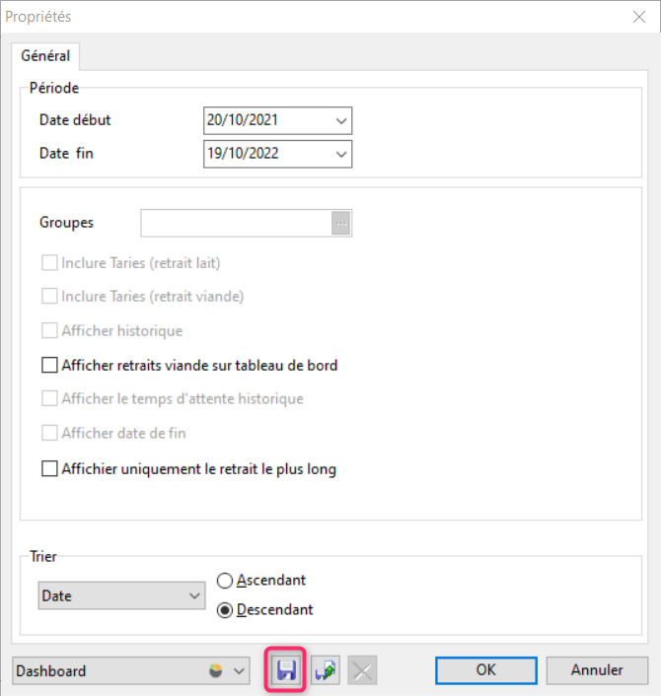
Task: Open the Date début date picker dropdown
Action: point(341,120)
